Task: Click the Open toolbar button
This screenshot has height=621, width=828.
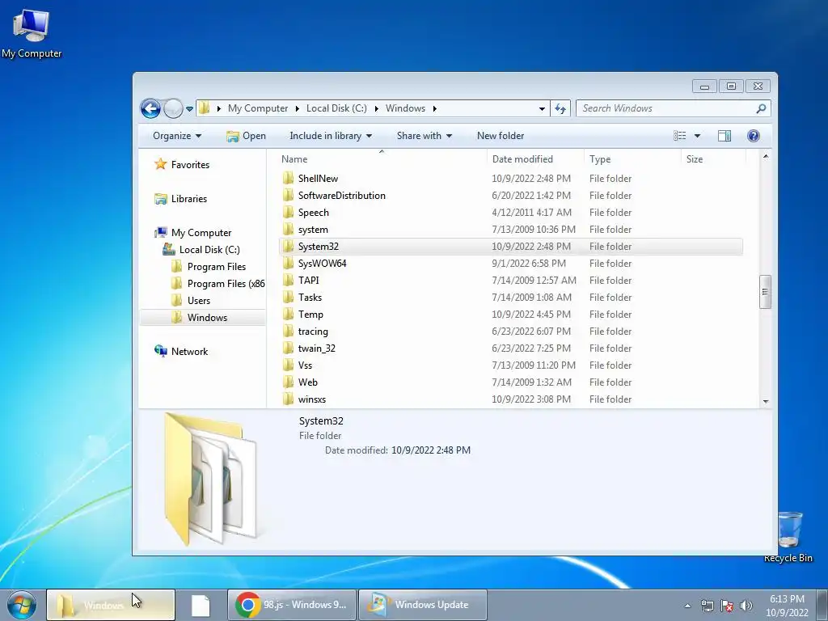Action: (246, 136)
